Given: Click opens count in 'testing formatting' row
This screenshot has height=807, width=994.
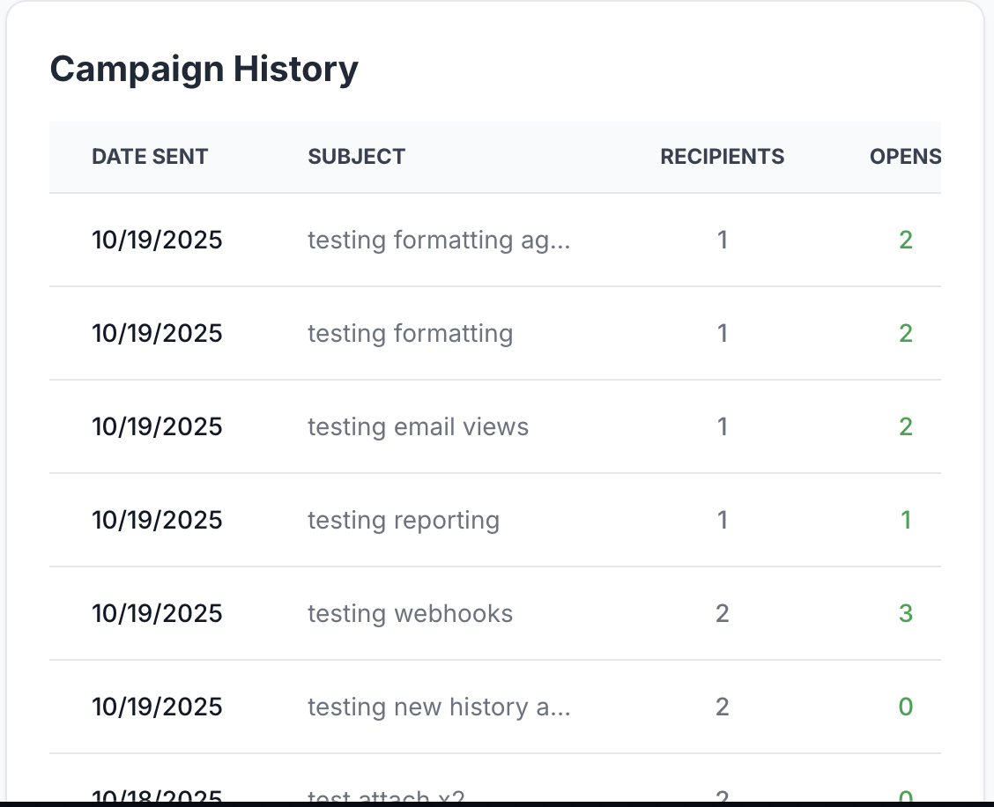Looking at the screenshot, I should tap(906, 333).
